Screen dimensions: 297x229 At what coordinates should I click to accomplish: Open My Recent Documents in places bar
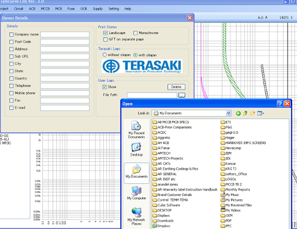tap(136, 130)
